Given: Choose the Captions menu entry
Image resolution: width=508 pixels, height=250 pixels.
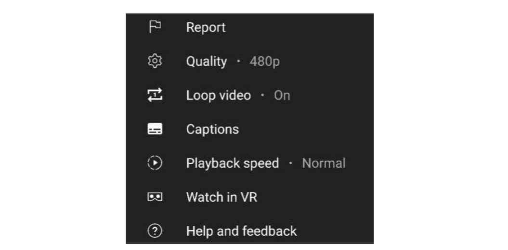Looking at the screenshot, I should pyautogui.click(x=212, y=130).
